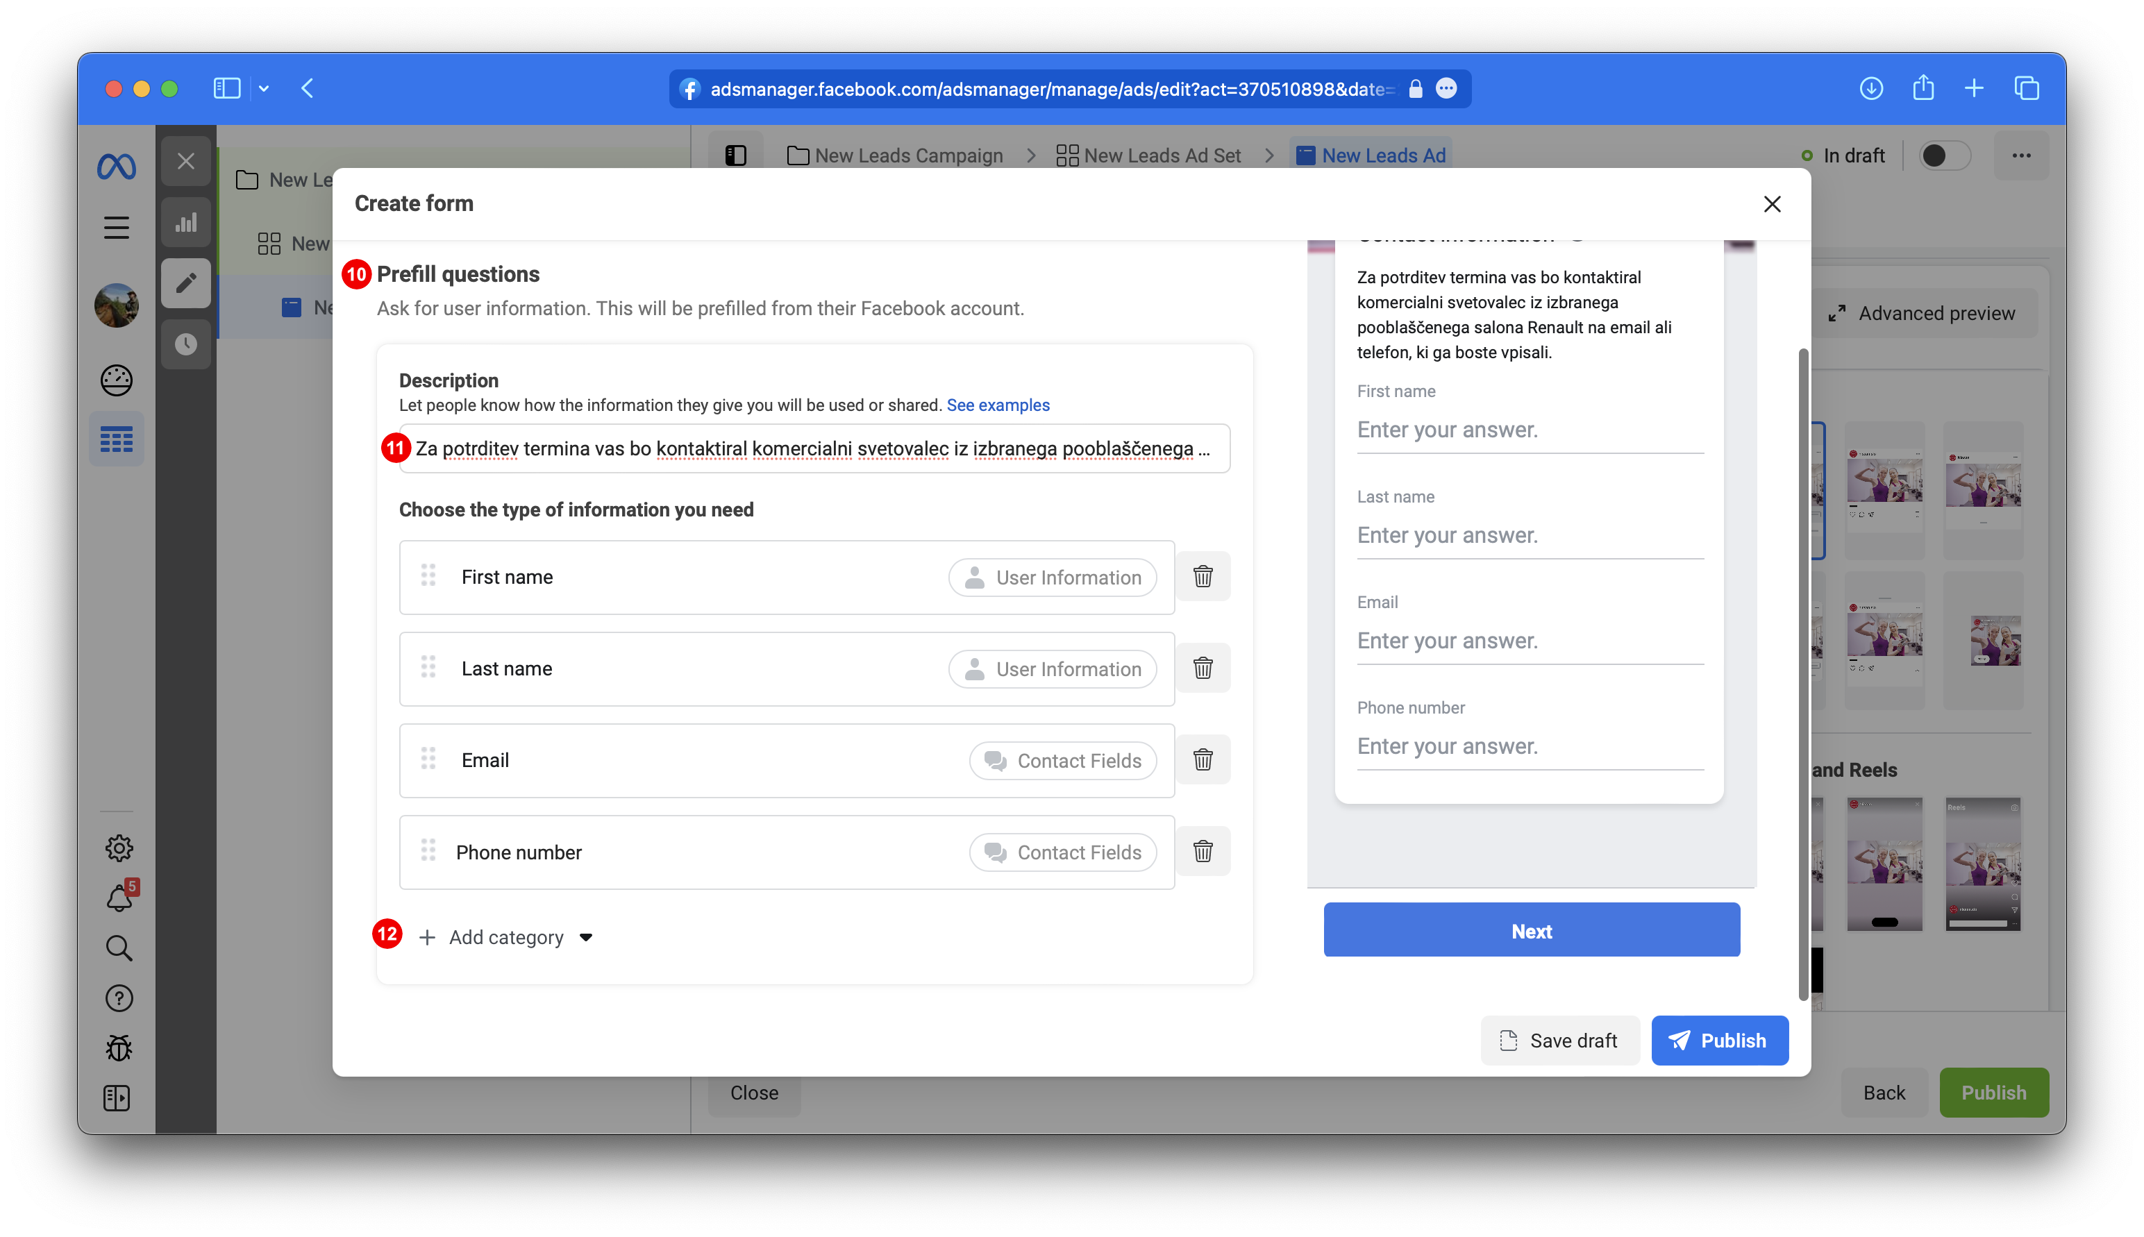Open the notifications bell icon
The height and width of the screenshot is (1237, 2144).
(119, 898)
